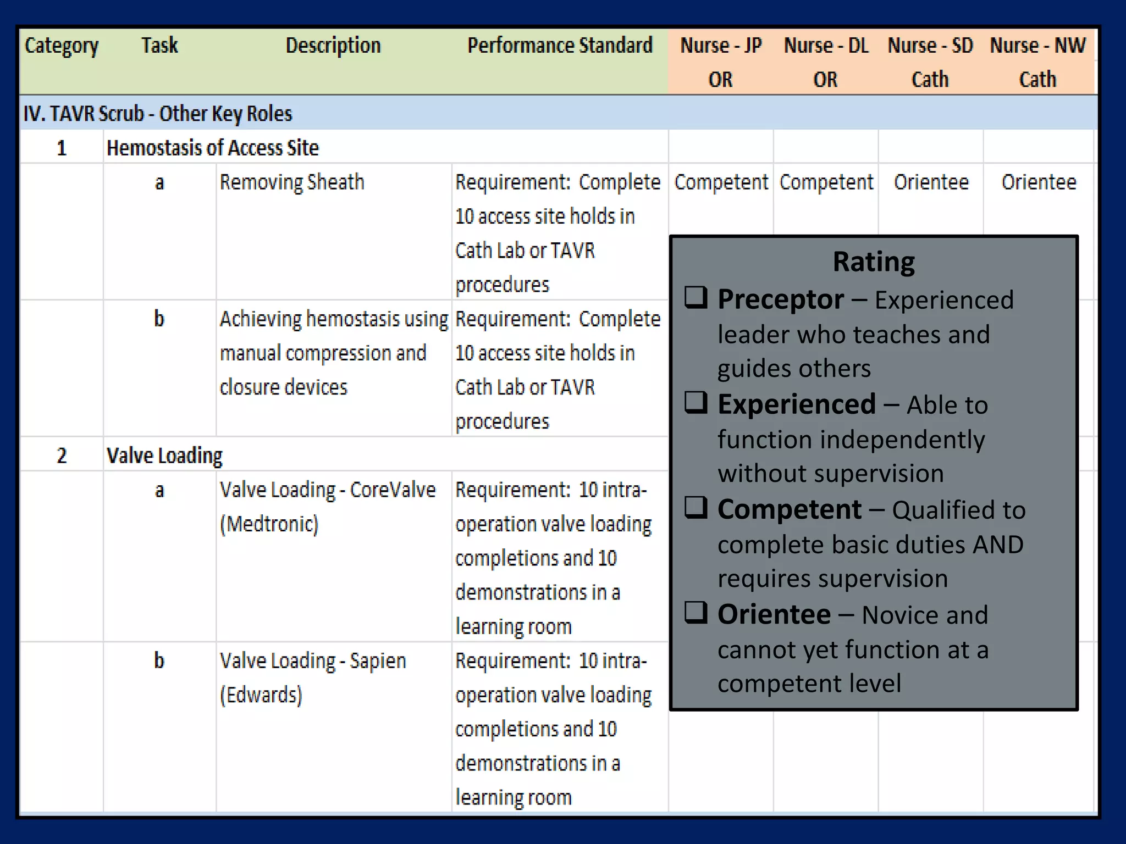Select the 'Nurse - JP OR' column header

click(x=721, y=62)
